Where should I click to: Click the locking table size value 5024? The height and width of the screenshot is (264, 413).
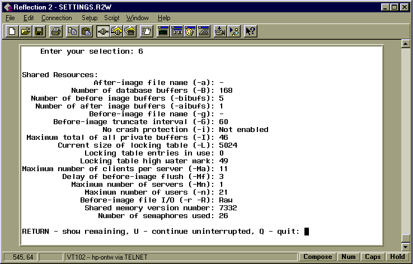[x=228, y=145]
